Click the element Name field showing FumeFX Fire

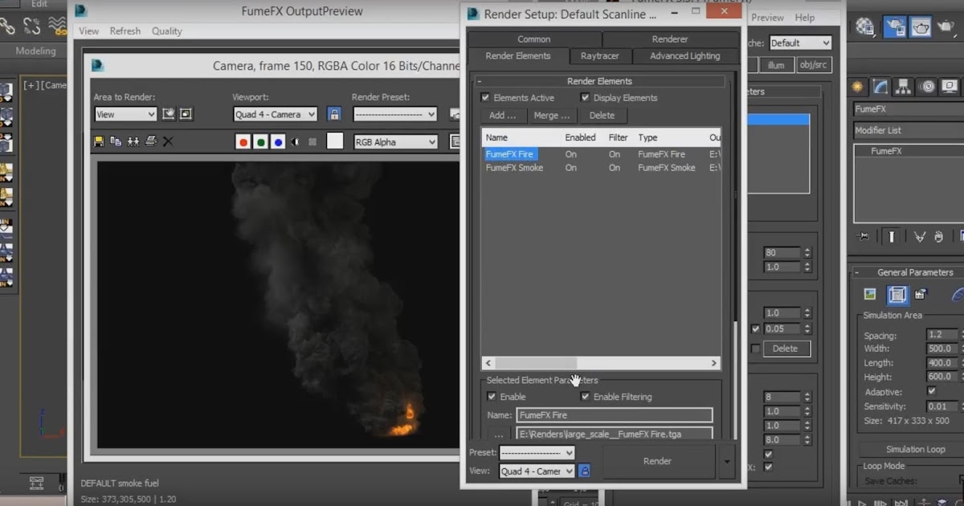click(x=615, y=415)
